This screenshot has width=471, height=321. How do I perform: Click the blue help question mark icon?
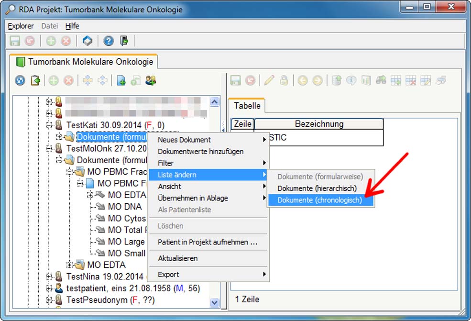pyautogui.click(x=109, y=41)
